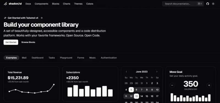220x103 pixels.
Task: Click the Tailwind icon in the announcement
Action: pyautogui.click(x=5, y=18)
